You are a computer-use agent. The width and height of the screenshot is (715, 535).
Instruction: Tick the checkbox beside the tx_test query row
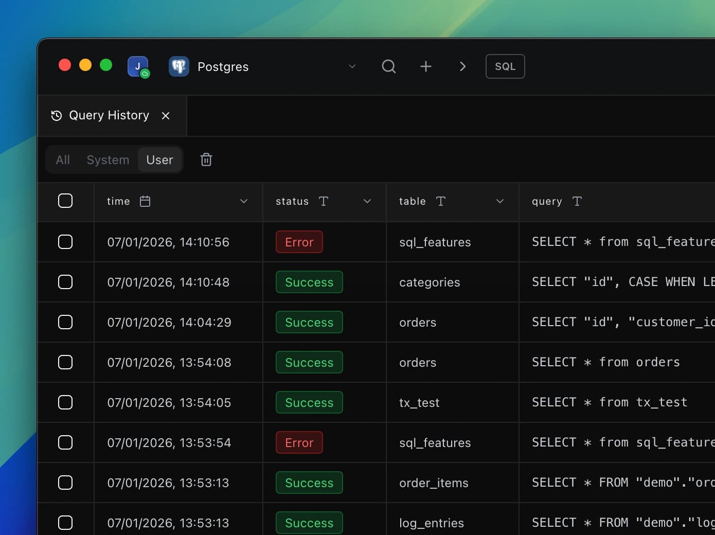(x=65, y=403)
